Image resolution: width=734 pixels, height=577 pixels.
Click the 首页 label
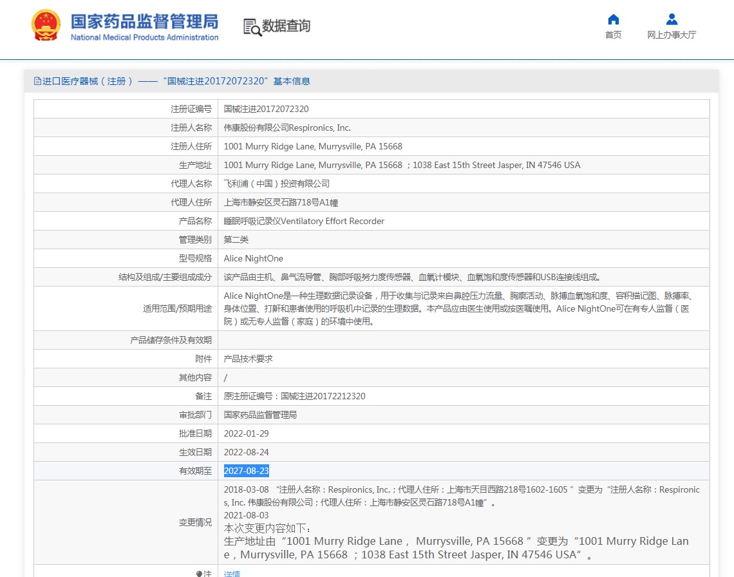pyautogui.click(x=613, y=35)
